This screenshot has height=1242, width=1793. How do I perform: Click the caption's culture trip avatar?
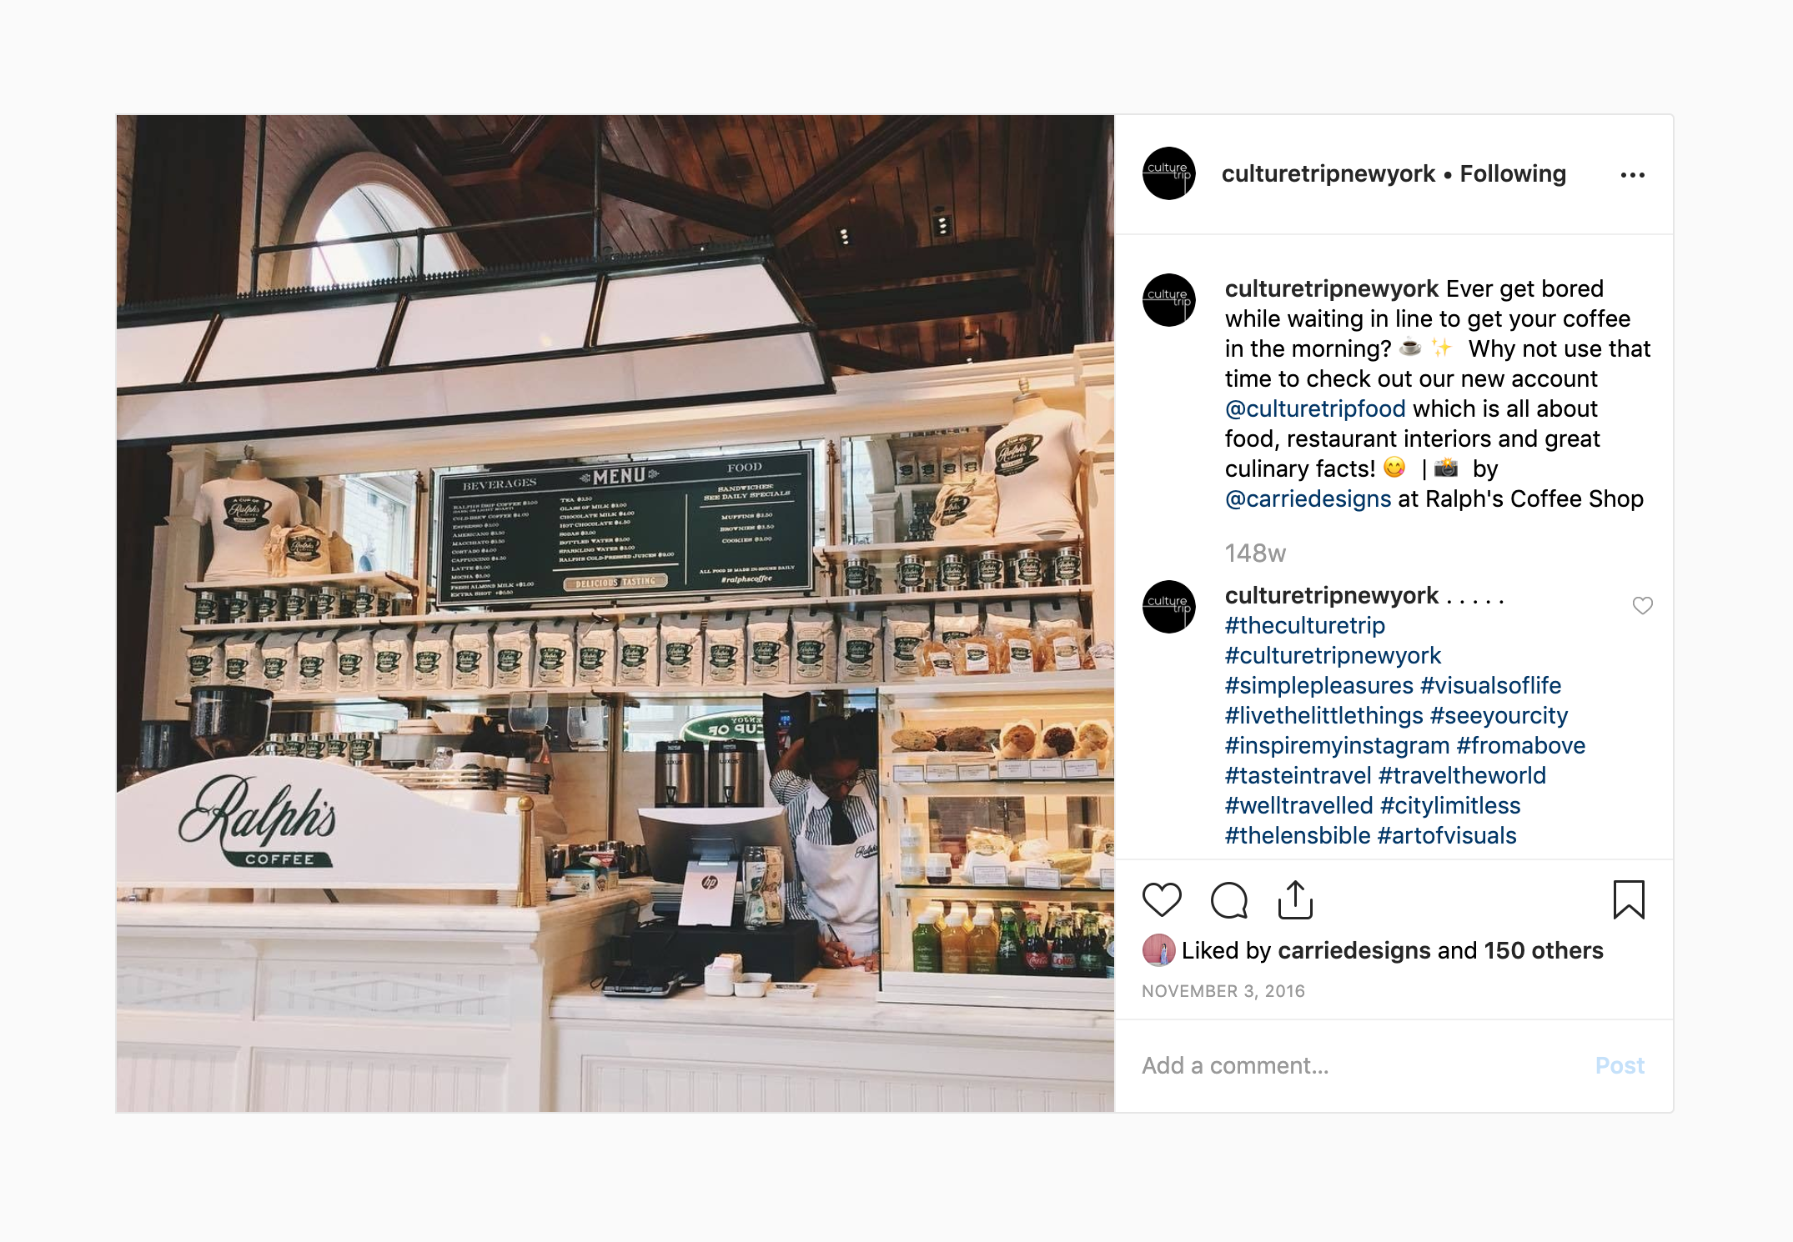(x=1168, y=300)
